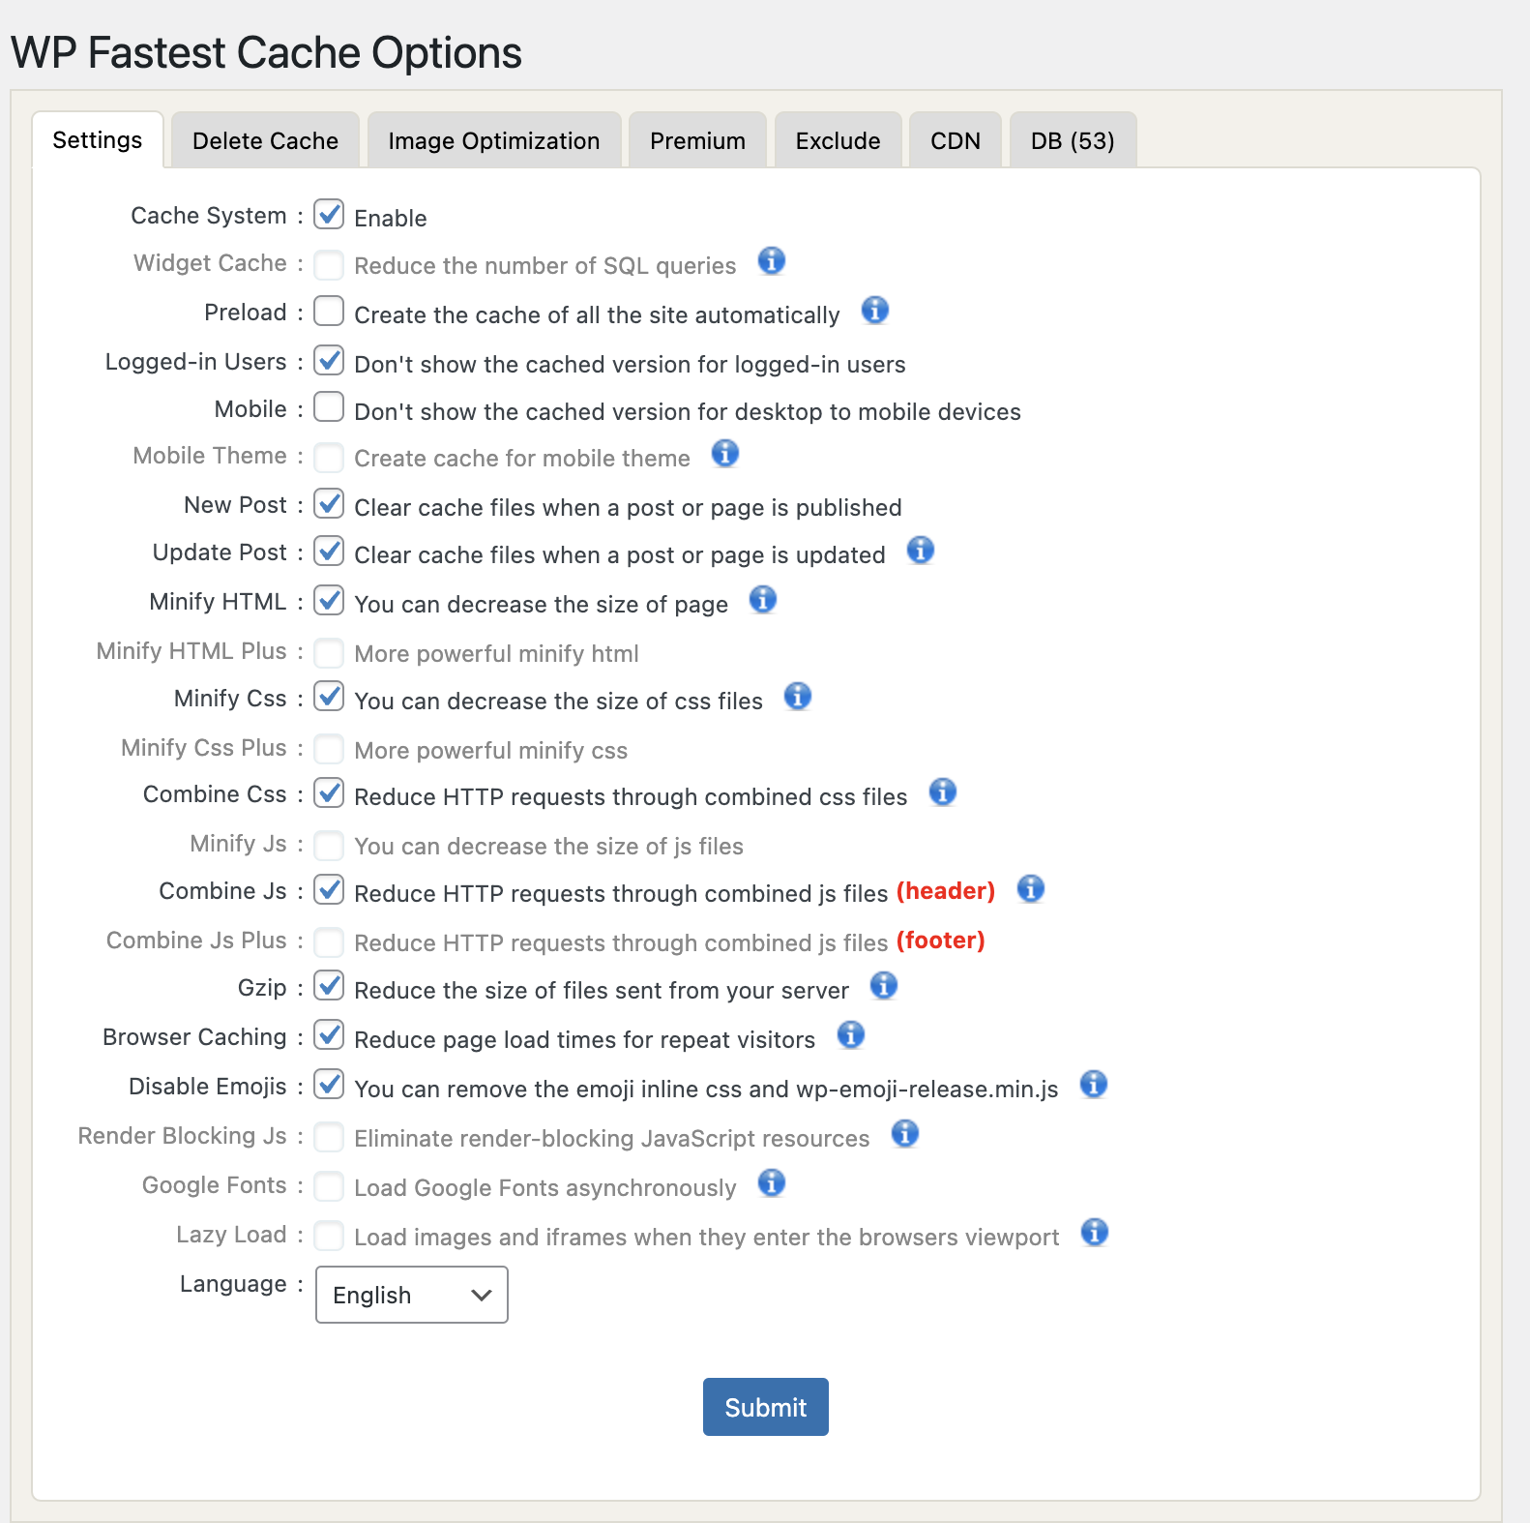Click Render Blocking Js info icon

[x=905, y=1134]
